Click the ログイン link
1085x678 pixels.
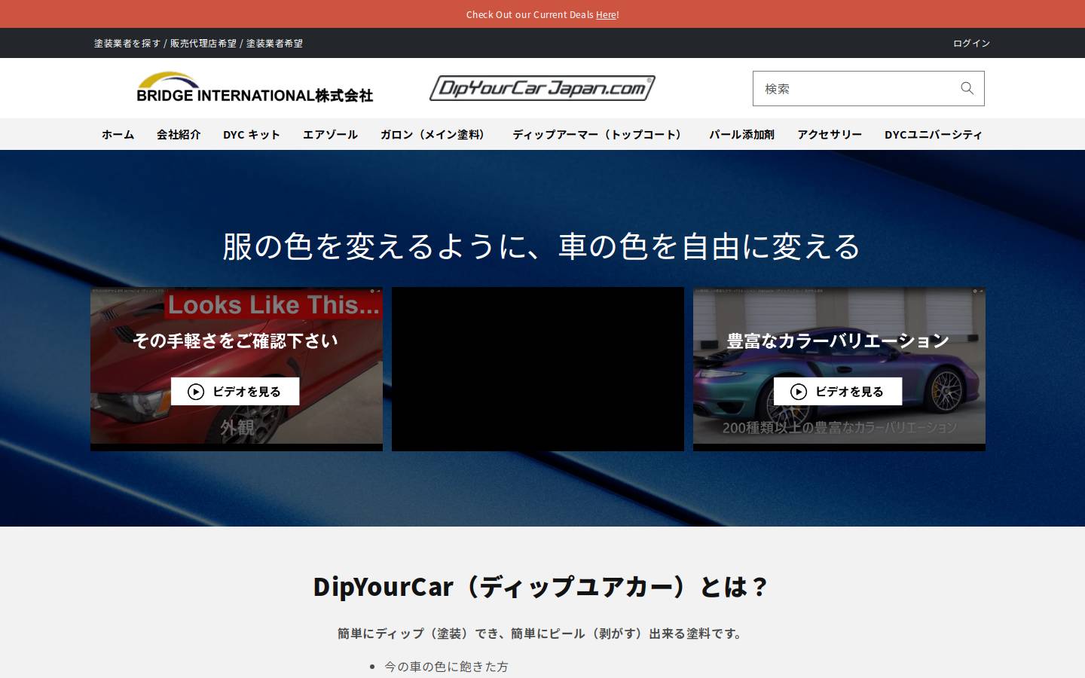[x=971, y=44]
